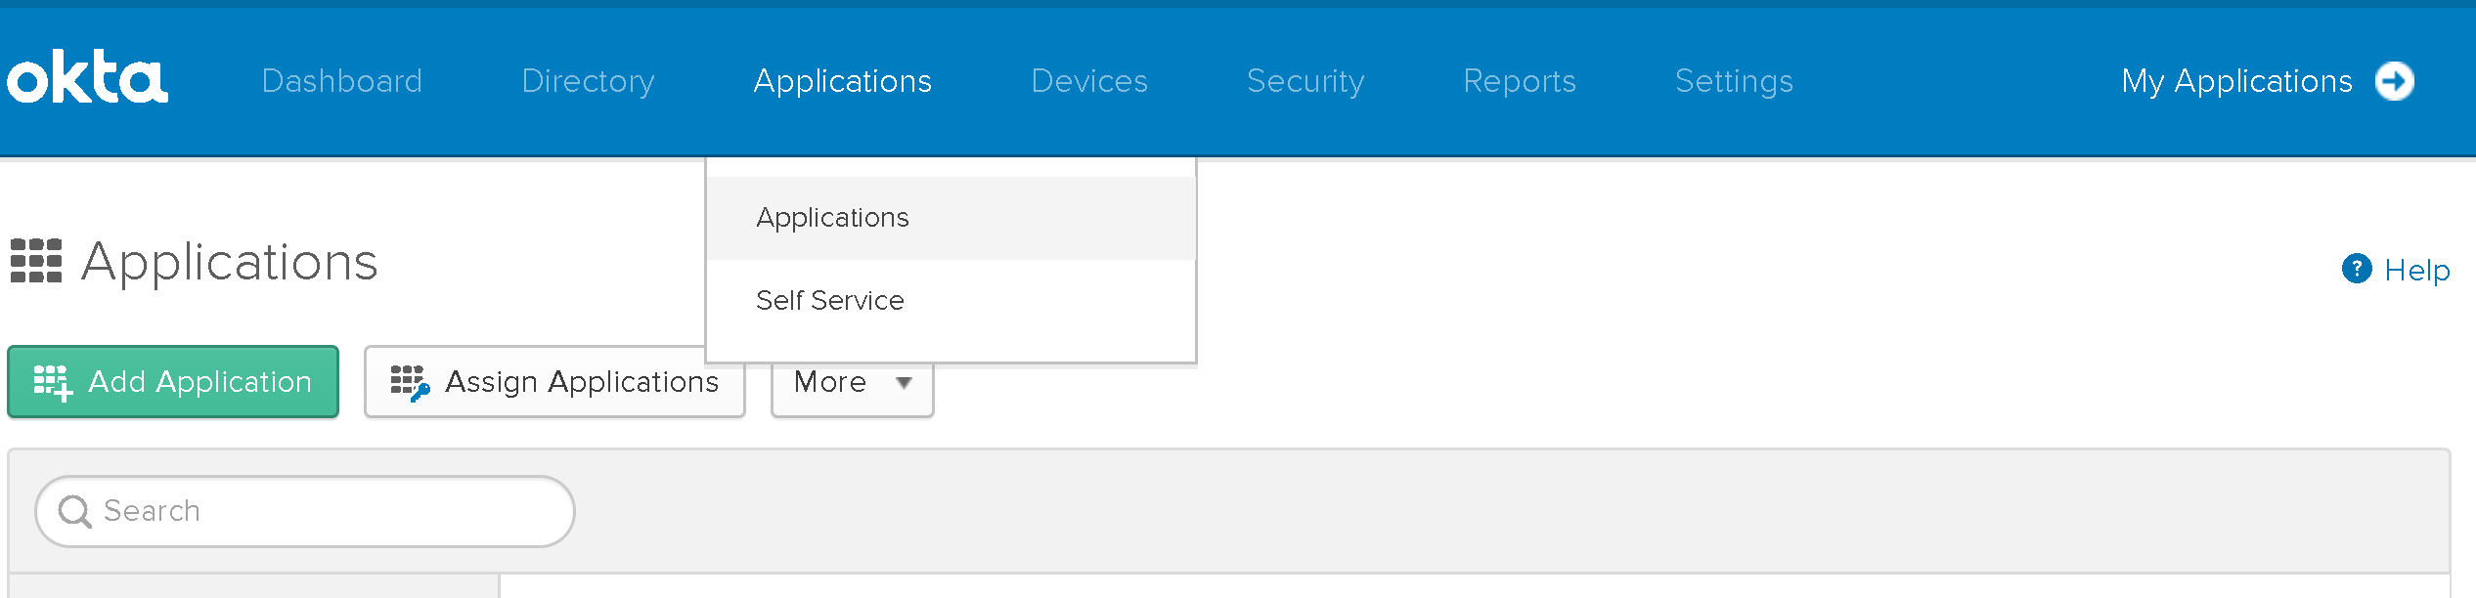Select Applications in the dropdown list
2476x598 pixels.
[x=951, y=218]
